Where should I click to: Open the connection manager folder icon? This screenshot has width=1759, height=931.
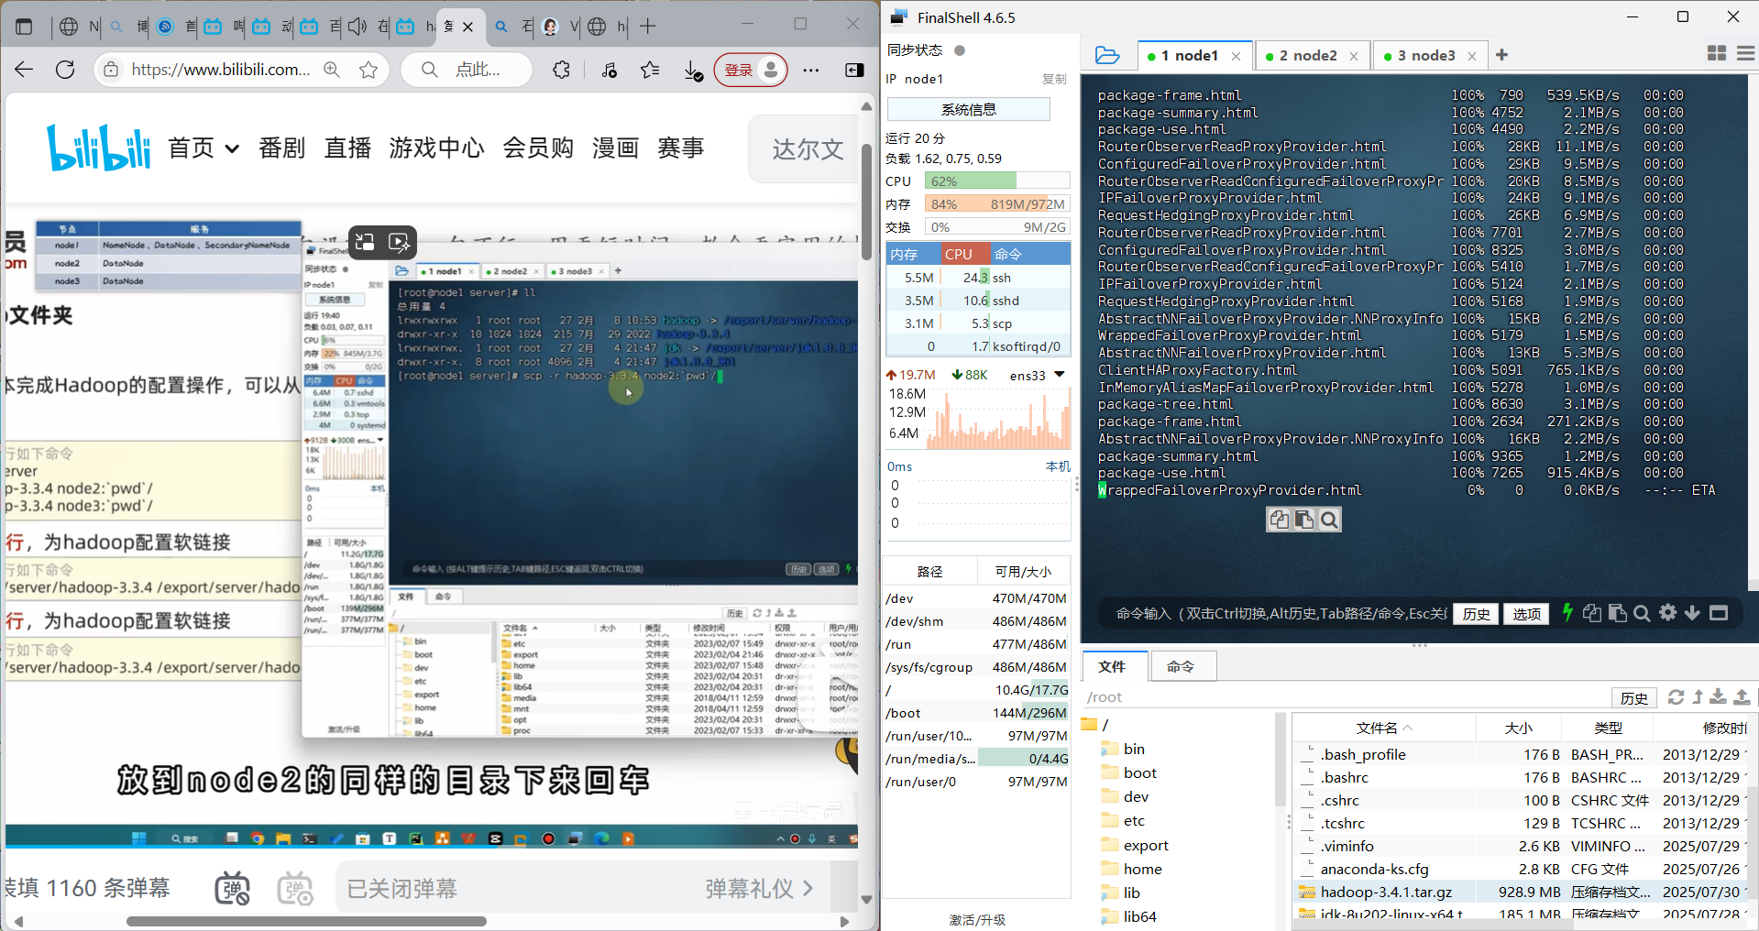tap(1107, 55)
